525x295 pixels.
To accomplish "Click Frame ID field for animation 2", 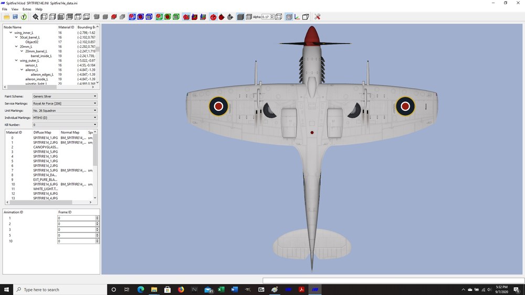I will pyautogui.click(x=77, y=224).
